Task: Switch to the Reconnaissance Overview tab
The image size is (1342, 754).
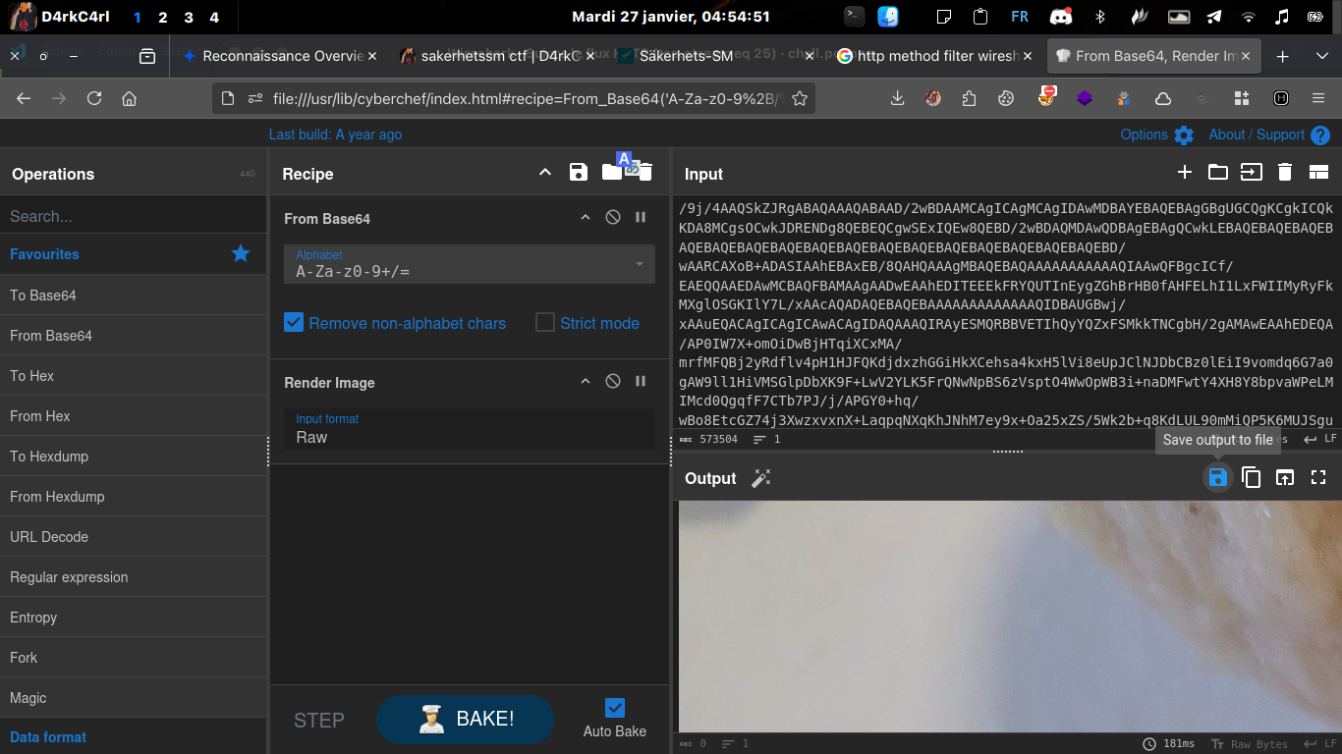Action: (273, 56)
